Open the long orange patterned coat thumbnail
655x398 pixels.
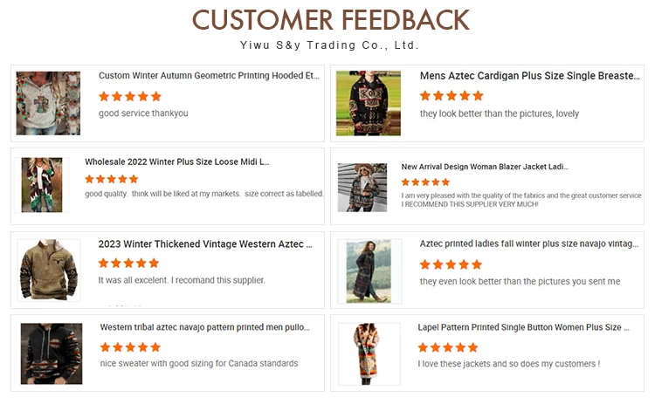coord(366,353)
